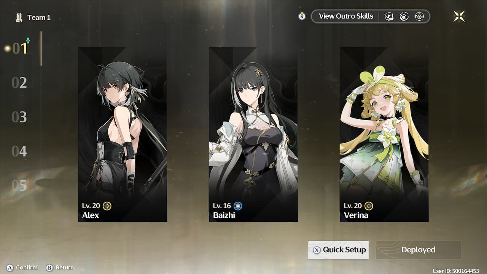Click the third outro skill icon
This screenshot has width=487, height=274.
[x=419, y=16]
